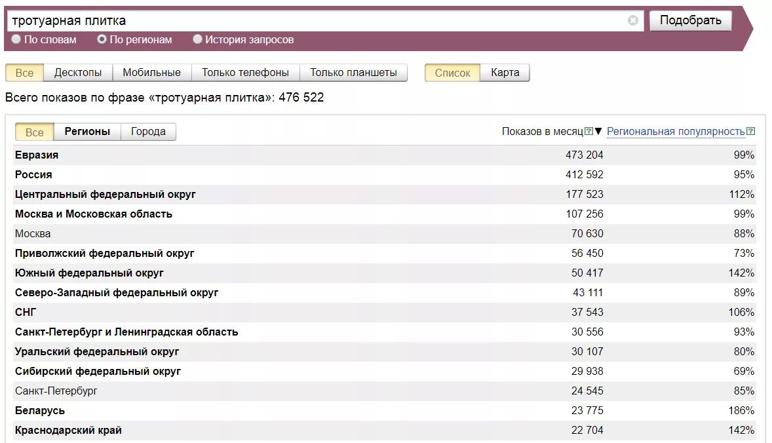Open the «Города» filter tab
The image size is (772, 443).
pos(149,131)
